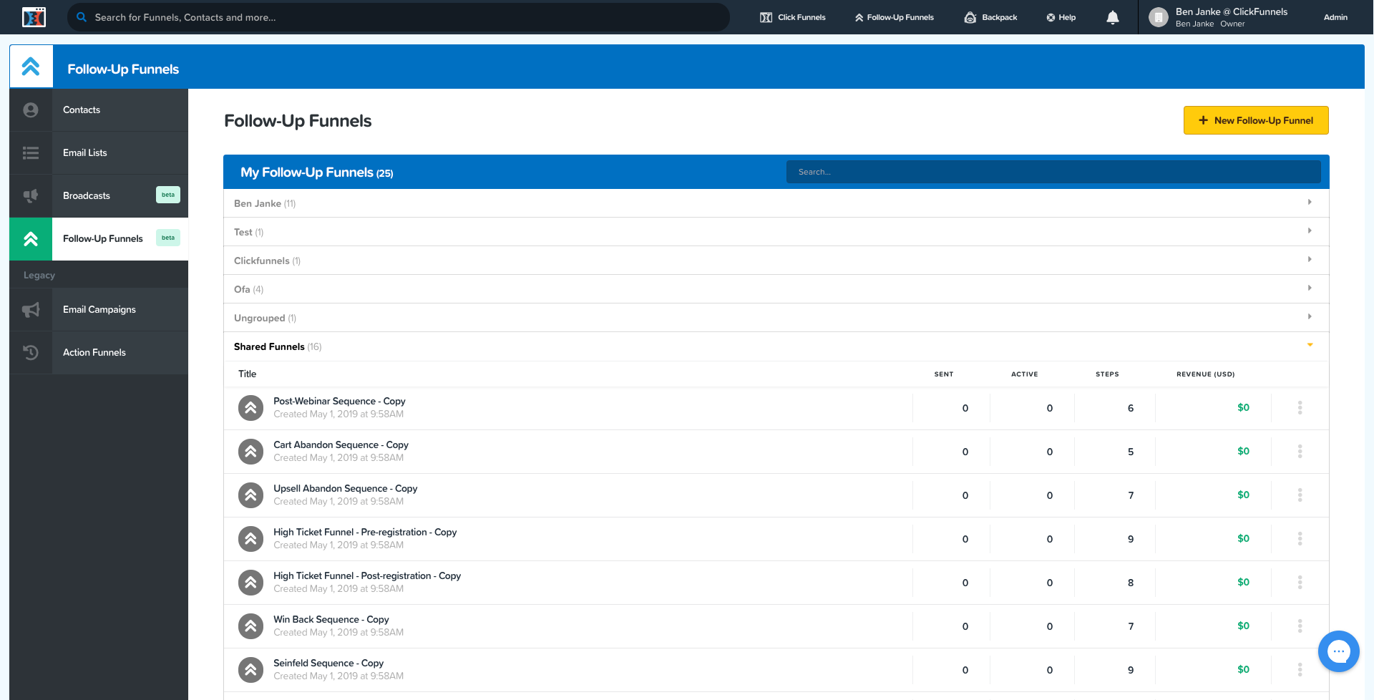The width and height of the screenshot is (1374, 700).
Task: Click inside the My Follow-Up Funnels search field
Action: click(1053, 172)
